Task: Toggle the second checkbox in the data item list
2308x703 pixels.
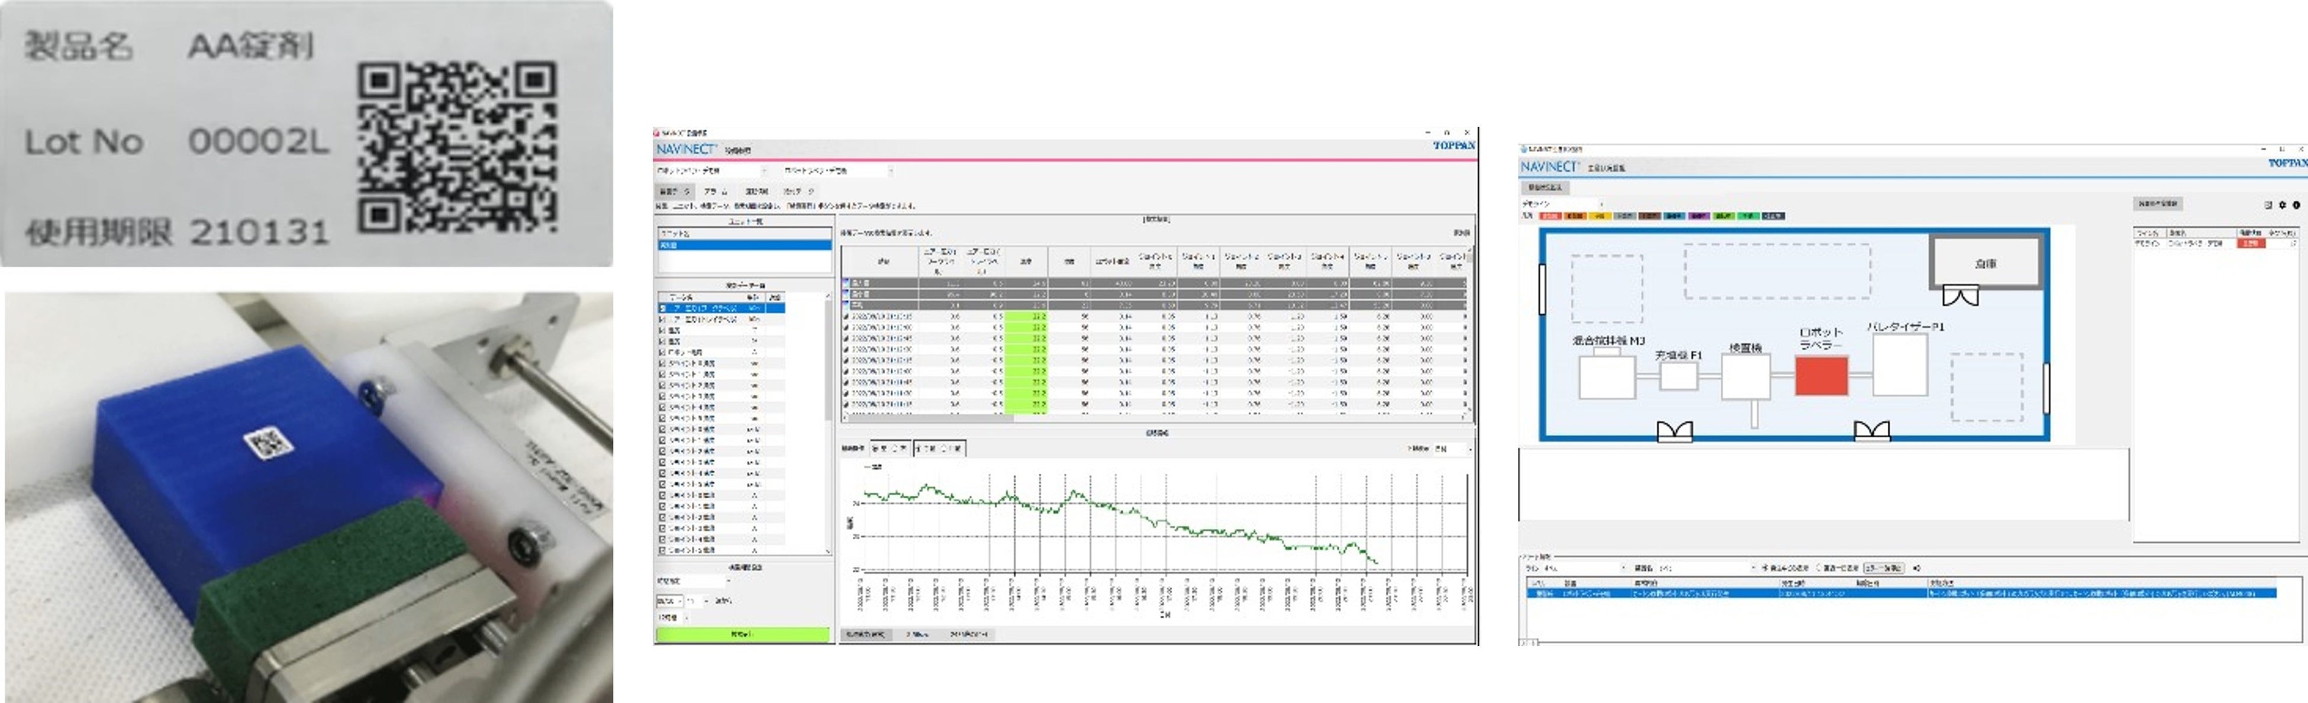Action: (x=663, y=319)
